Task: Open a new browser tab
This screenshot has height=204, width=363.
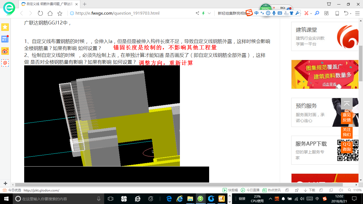Action: click(x=85, y=4)
